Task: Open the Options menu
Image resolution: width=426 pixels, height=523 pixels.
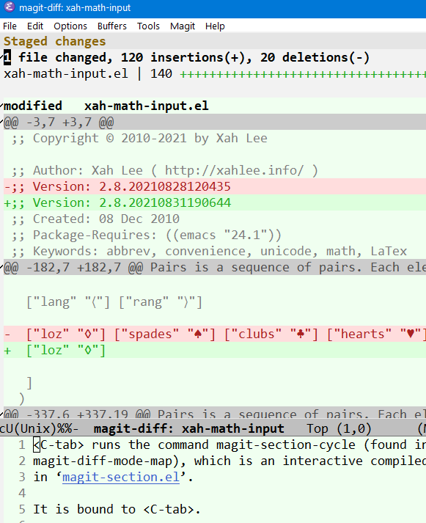Action: click(70, 26)
